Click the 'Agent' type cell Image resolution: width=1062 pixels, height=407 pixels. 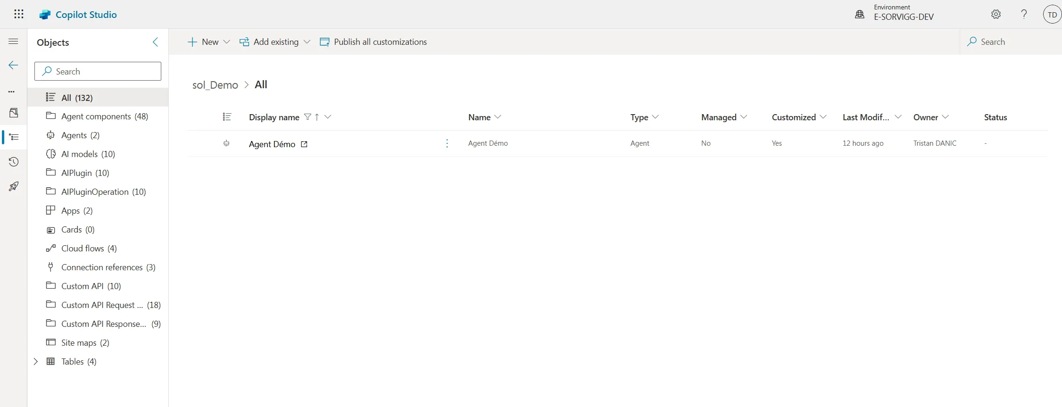click(x=639, y=143)
